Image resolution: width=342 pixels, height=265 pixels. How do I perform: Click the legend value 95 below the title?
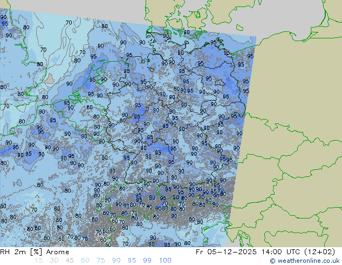(132, 261)
